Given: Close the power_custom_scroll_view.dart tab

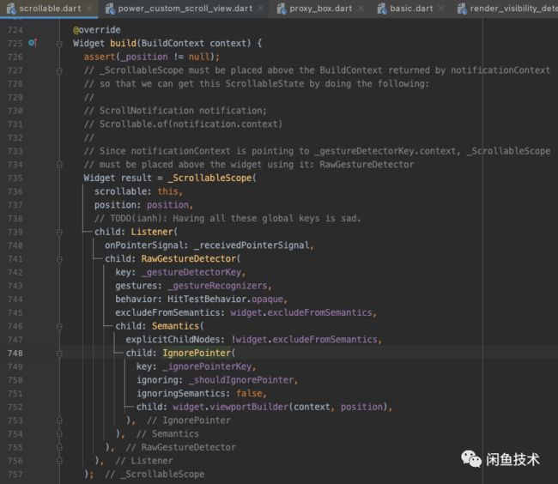Looking at the screenshot, I should (260, 9).
